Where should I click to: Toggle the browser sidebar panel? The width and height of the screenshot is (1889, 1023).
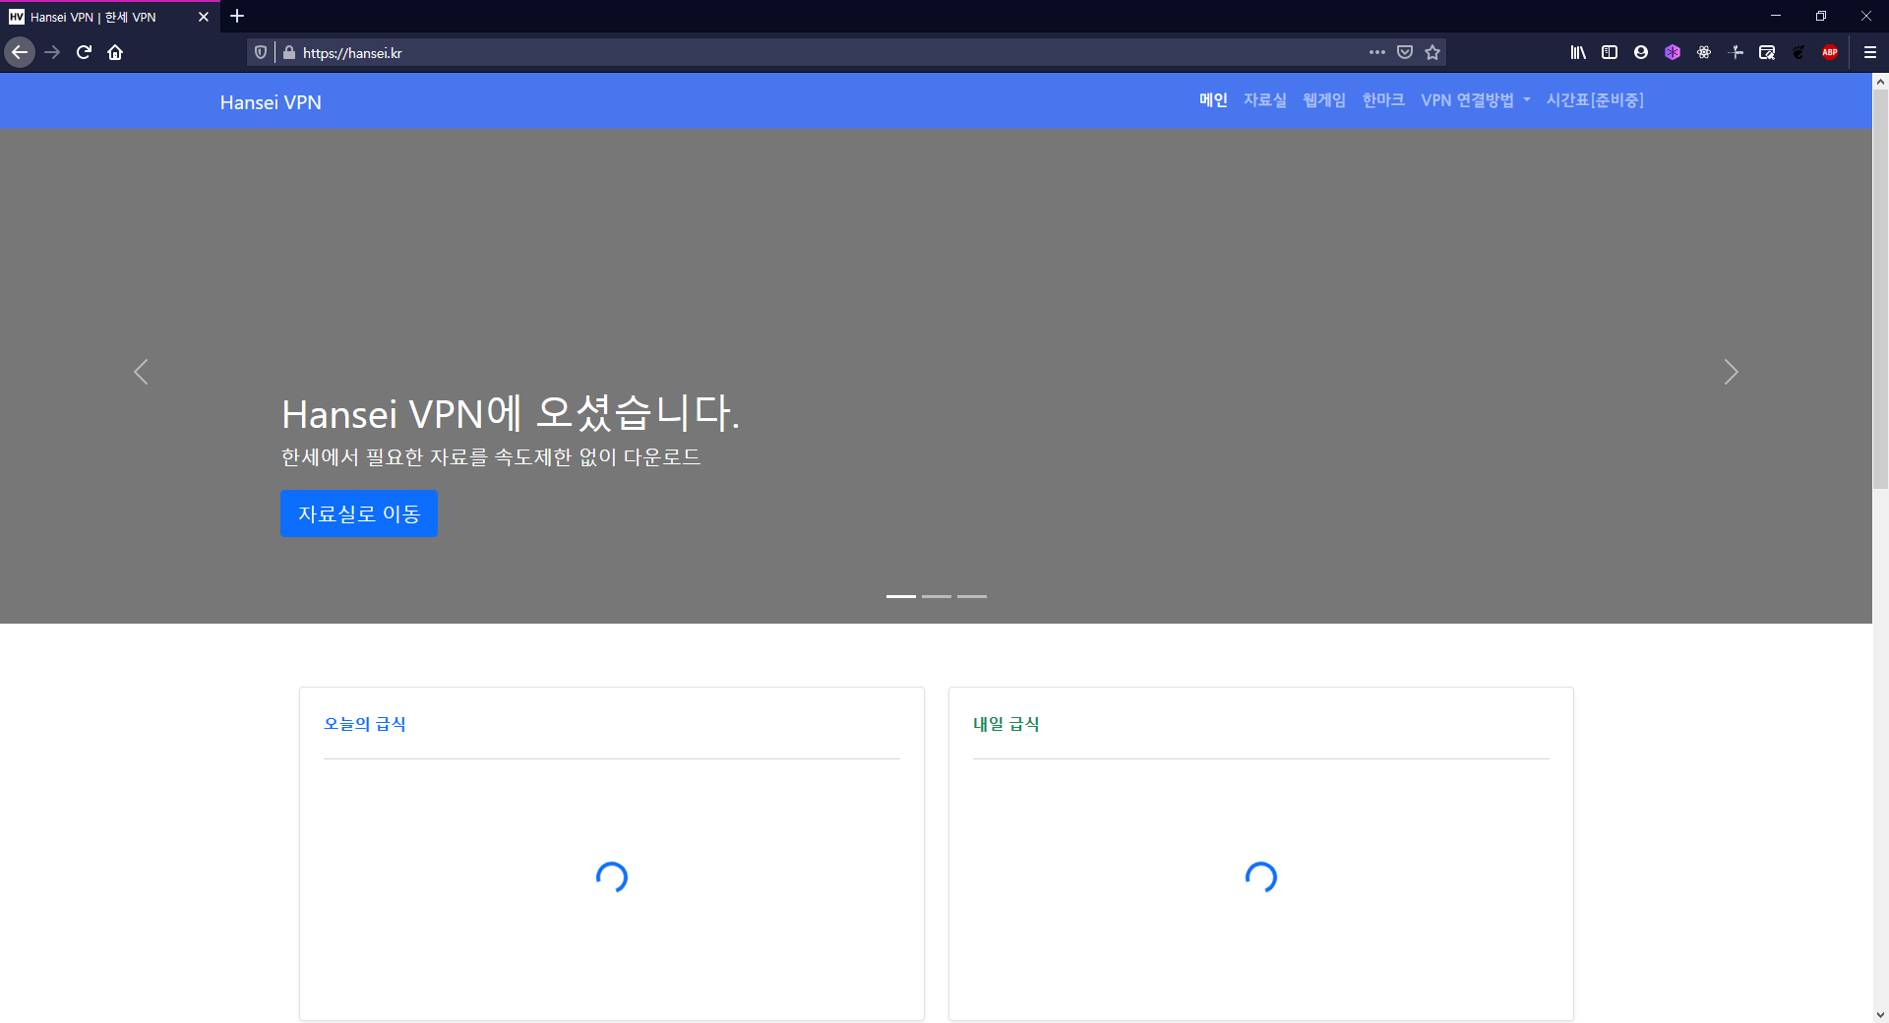click(1610, 52)
